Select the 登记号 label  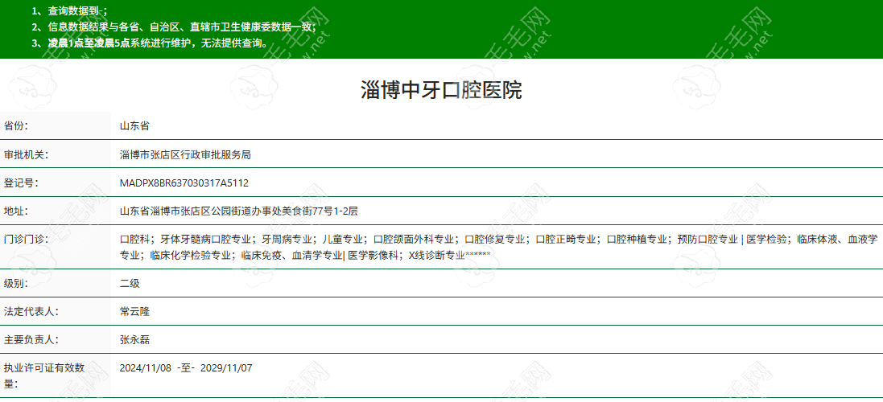21,183
